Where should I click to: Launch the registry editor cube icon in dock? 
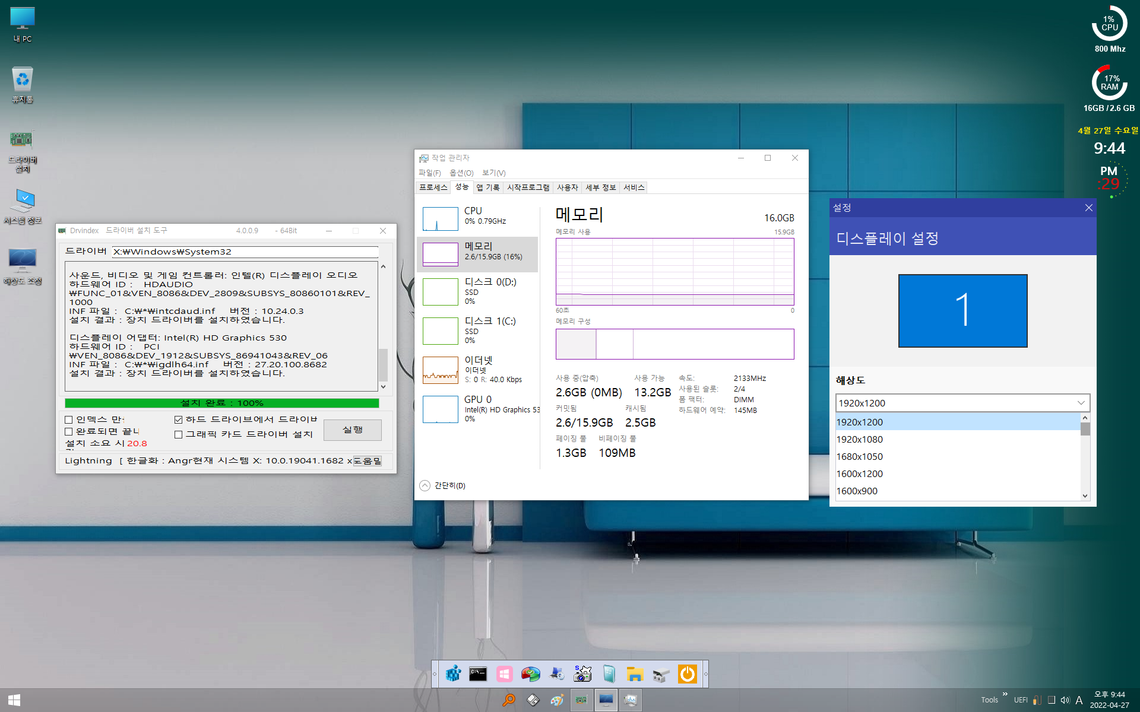point(453,674)
